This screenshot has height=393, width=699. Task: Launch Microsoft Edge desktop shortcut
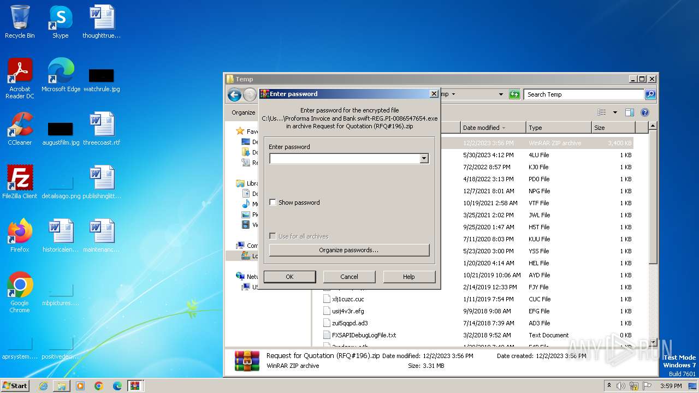point(61,75)
